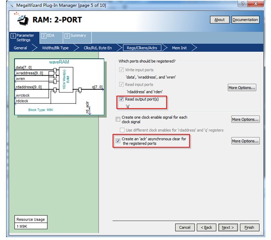Screen dimensions: 271x240
Task: Open More Options for aclr asynchronous clear
Action: pos(245,141)
